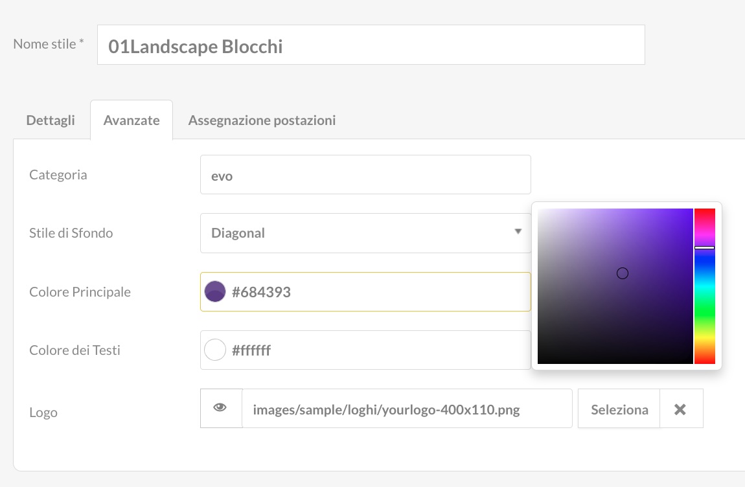This screenshot has width=745, height=487.
Task: Click the Nome stile input field
Action: (x=371, y=45)
